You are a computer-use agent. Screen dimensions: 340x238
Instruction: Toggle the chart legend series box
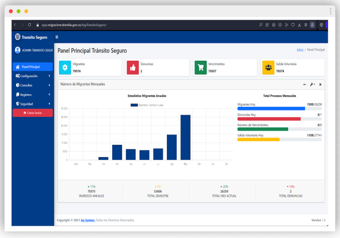[x=134, y=105]
